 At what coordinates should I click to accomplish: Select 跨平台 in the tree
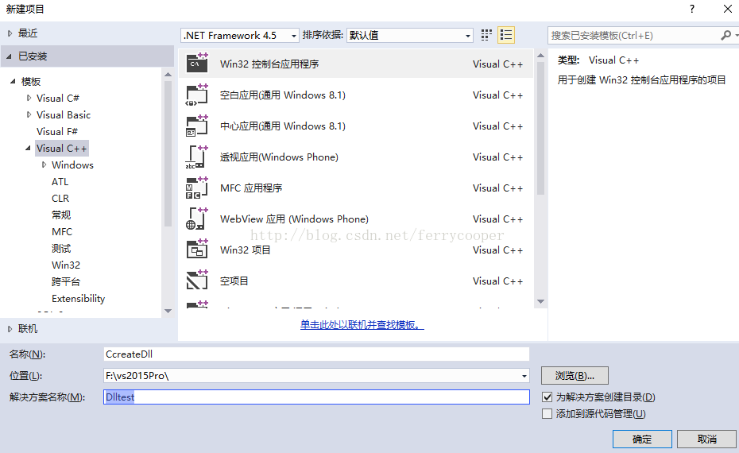click(66, 282)
